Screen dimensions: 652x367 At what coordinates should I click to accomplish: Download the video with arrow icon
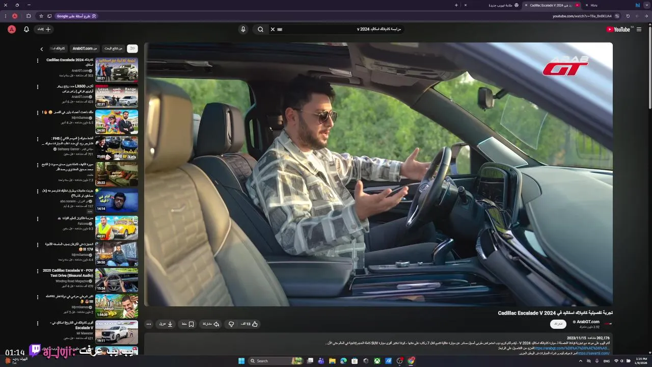tap(166, 324)
